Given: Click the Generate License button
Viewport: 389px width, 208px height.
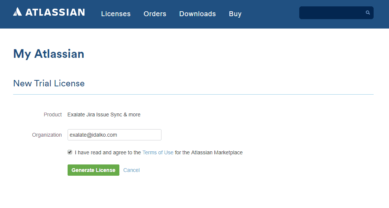Looking at the screenshot, I should (x=93, y=170).
